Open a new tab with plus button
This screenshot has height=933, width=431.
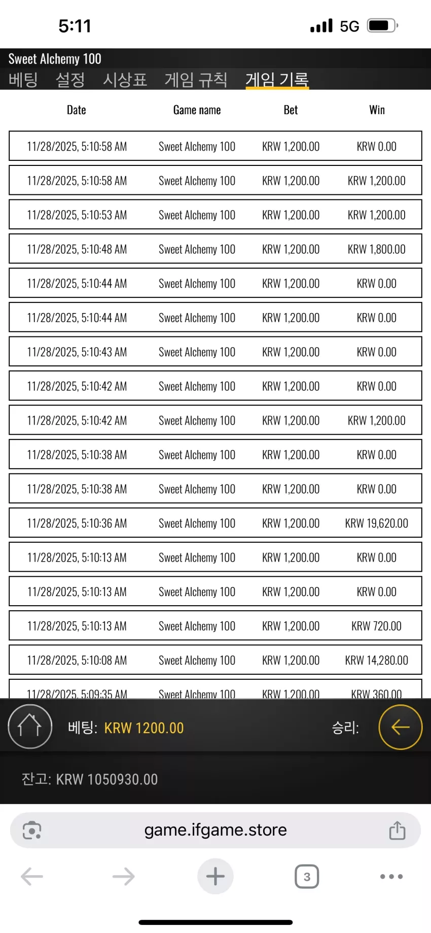tap(215, 876)
